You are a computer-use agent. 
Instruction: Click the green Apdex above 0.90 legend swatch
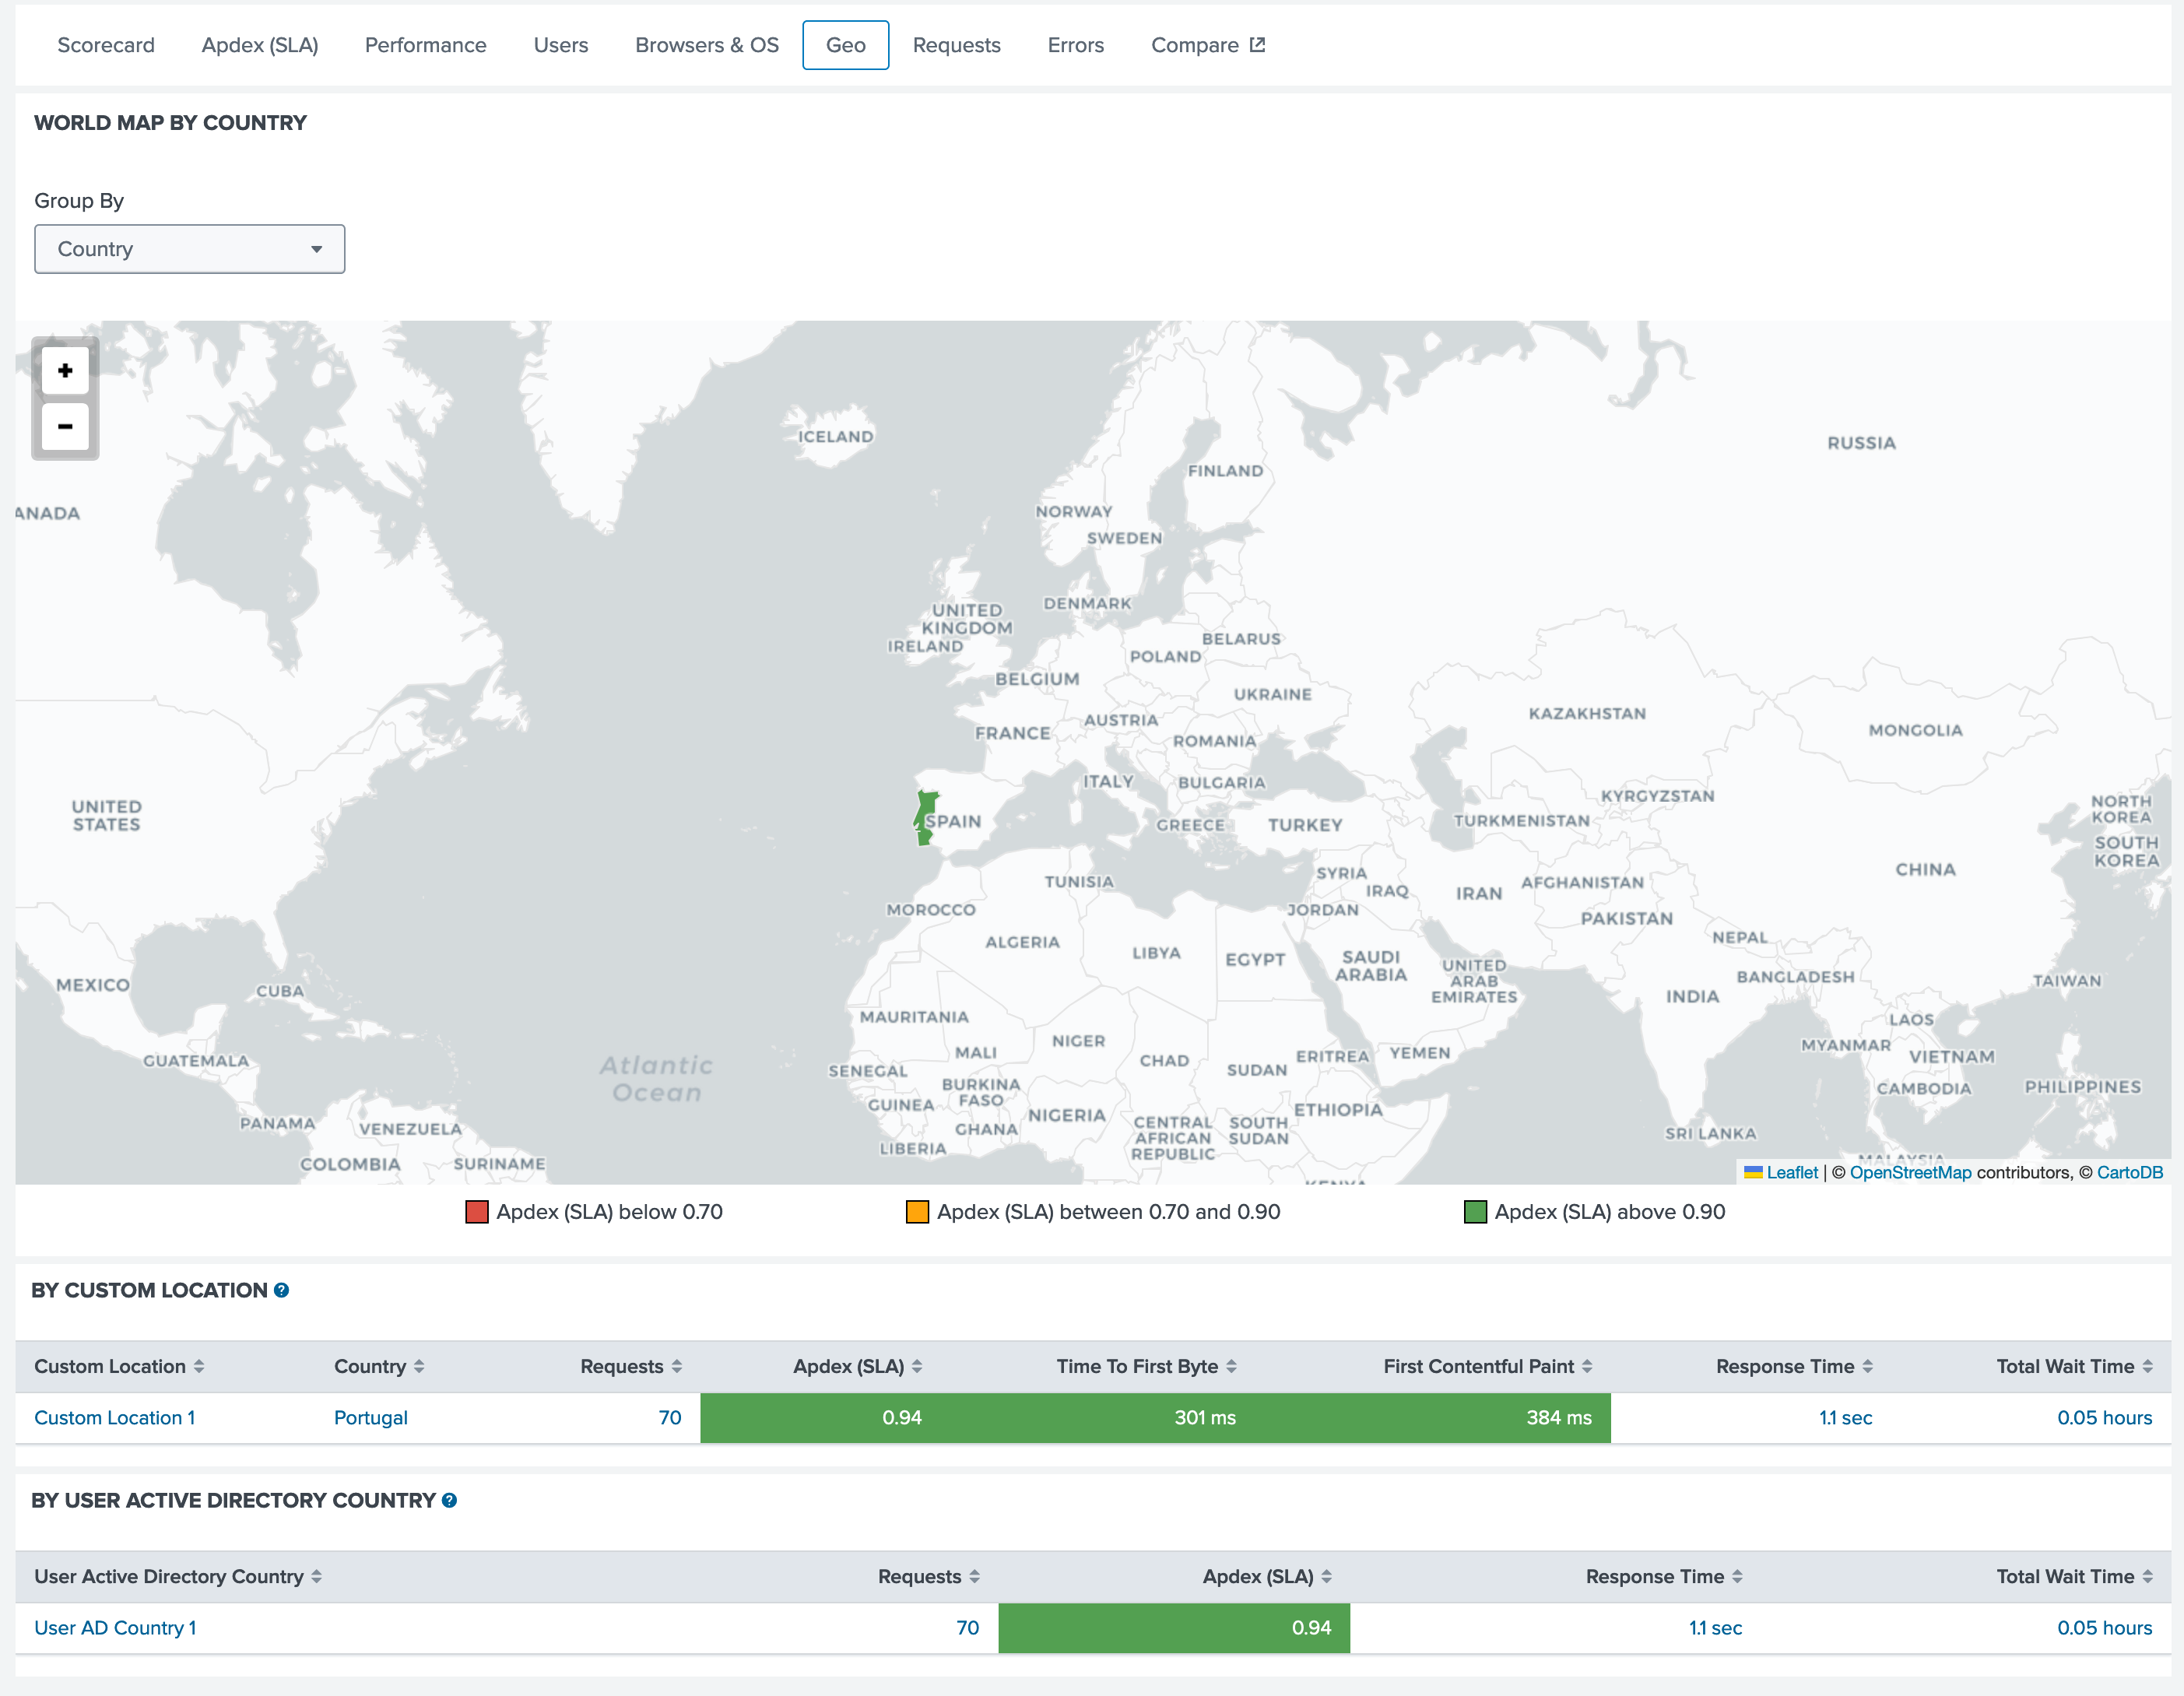1475,1212
